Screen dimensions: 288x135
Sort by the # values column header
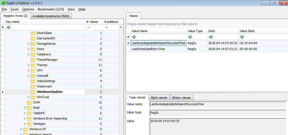click(x=94, y=22)
